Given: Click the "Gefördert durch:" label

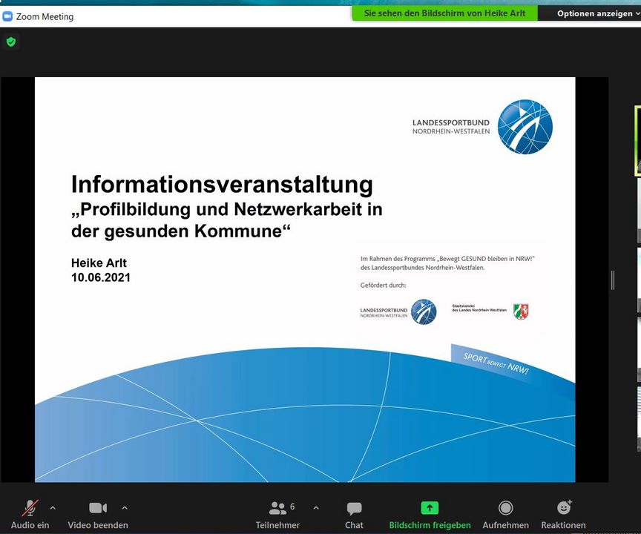Looking at the screenshot, I should point(383,286).
